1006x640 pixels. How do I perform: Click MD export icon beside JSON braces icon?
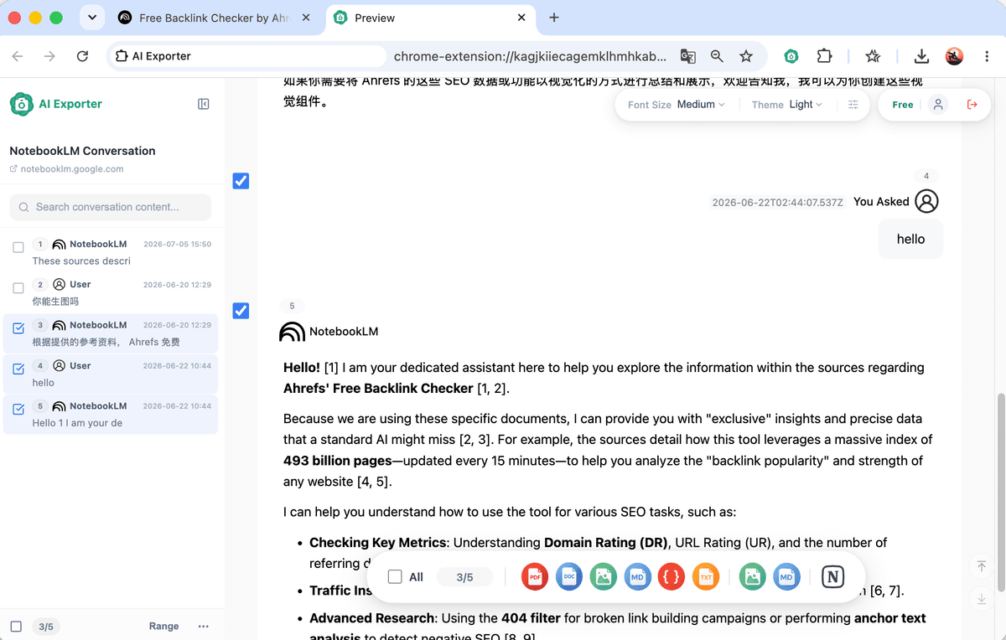pos(637,577)
